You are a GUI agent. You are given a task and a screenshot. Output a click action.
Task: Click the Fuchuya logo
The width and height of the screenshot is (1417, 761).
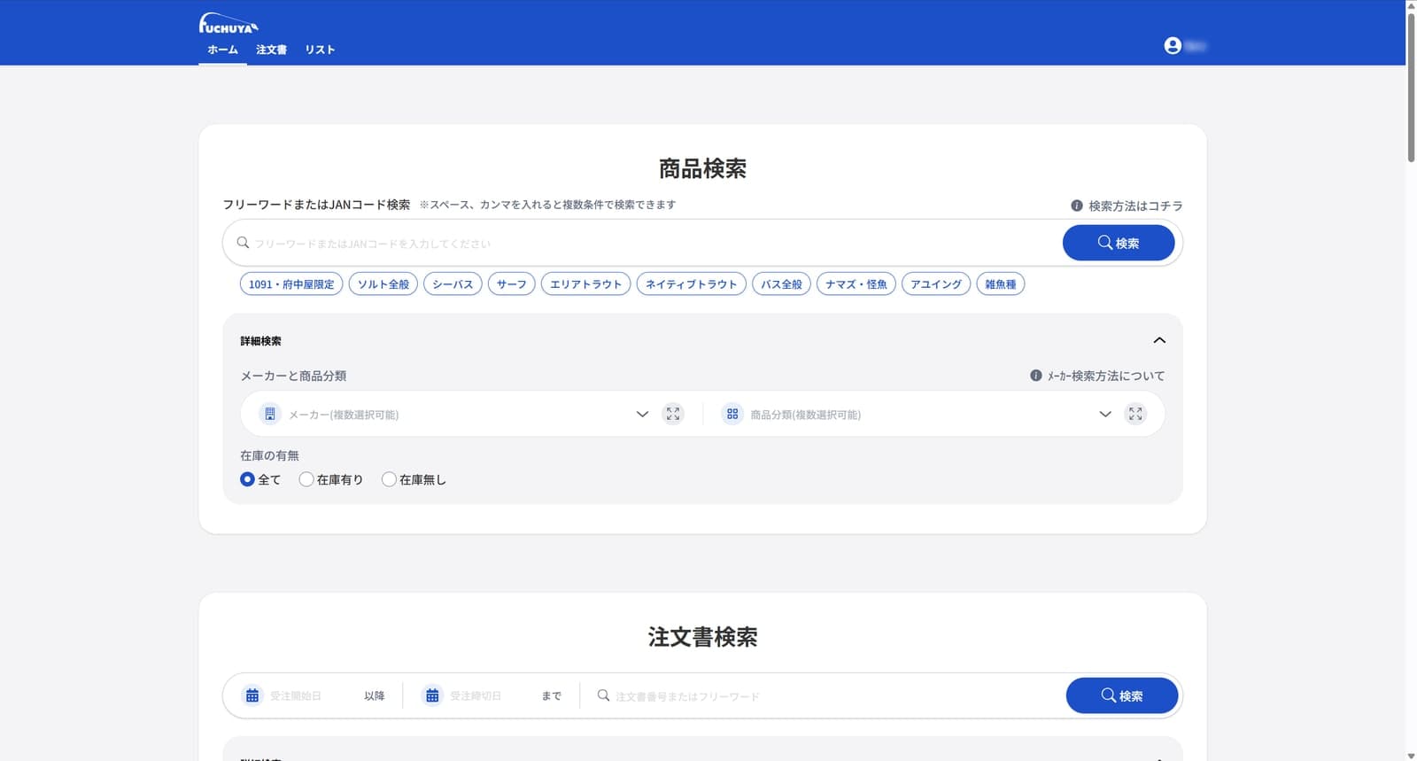click(x=228, y=24)
